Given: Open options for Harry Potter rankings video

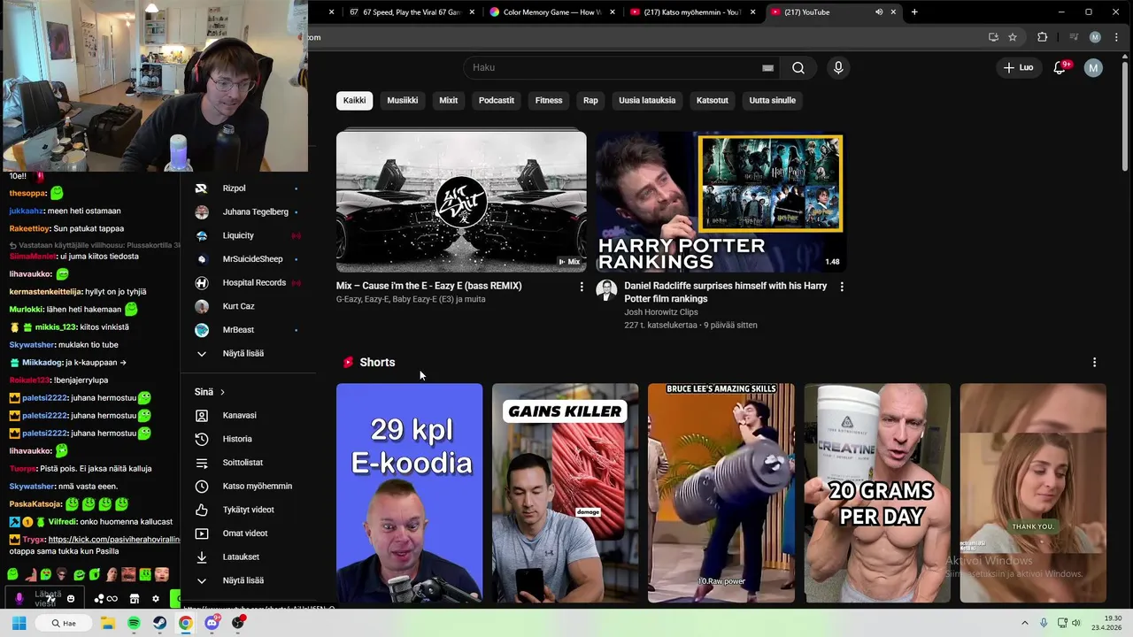Looking at the screenshot, I should tap(842, 287).
